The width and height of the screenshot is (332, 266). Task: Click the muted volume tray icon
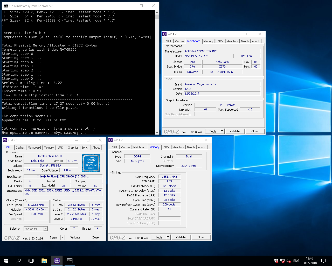point(289,261)
